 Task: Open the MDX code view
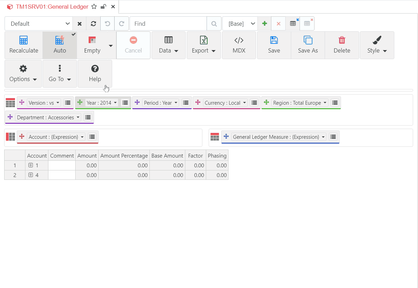tap(239, 45)
